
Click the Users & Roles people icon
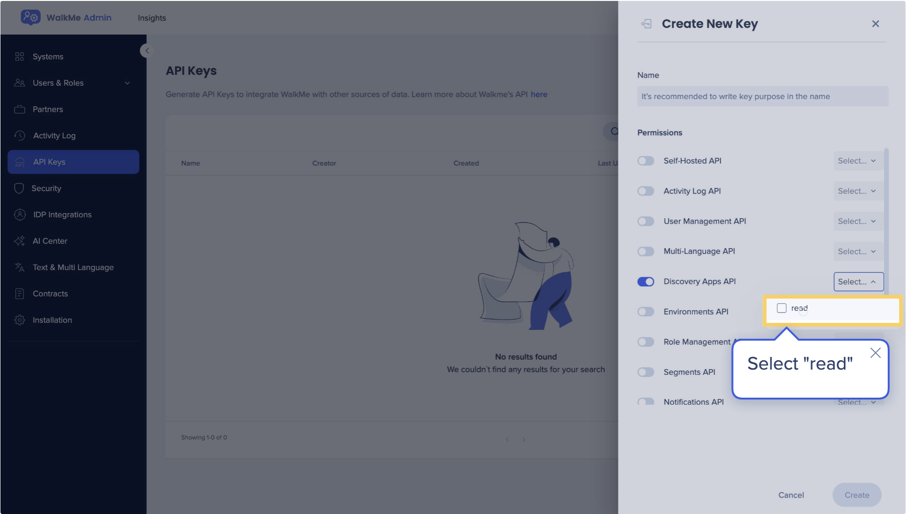20,83
